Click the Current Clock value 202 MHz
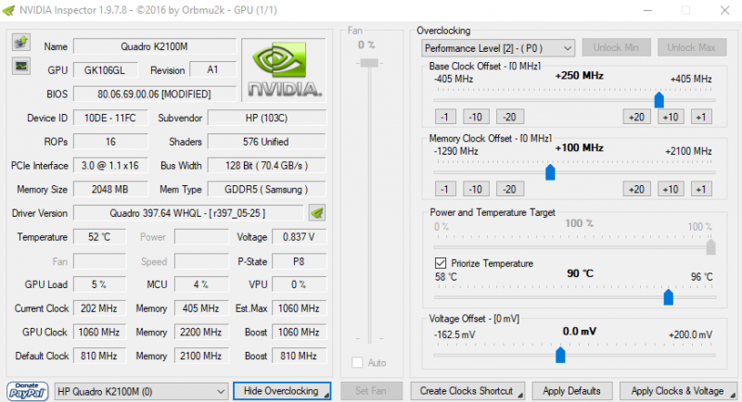The width and height of the screenshot is (742, 402). coord(99,308)
